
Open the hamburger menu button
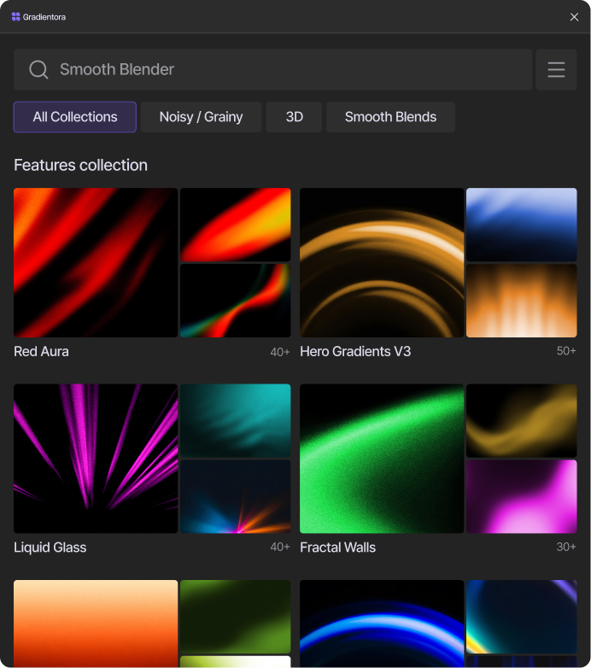point(556,69)
